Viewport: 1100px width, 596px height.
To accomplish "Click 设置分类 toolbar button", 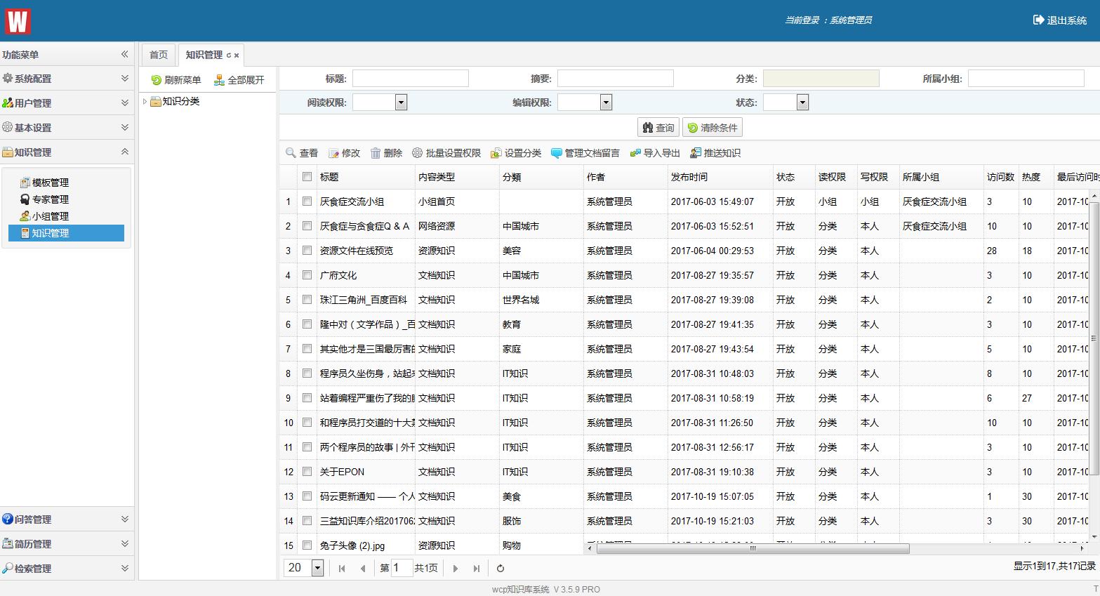I will pos(516,153).
